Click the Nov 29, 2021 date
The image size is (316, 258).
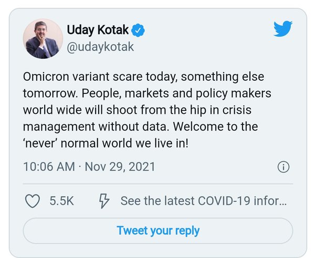[120, 167]
